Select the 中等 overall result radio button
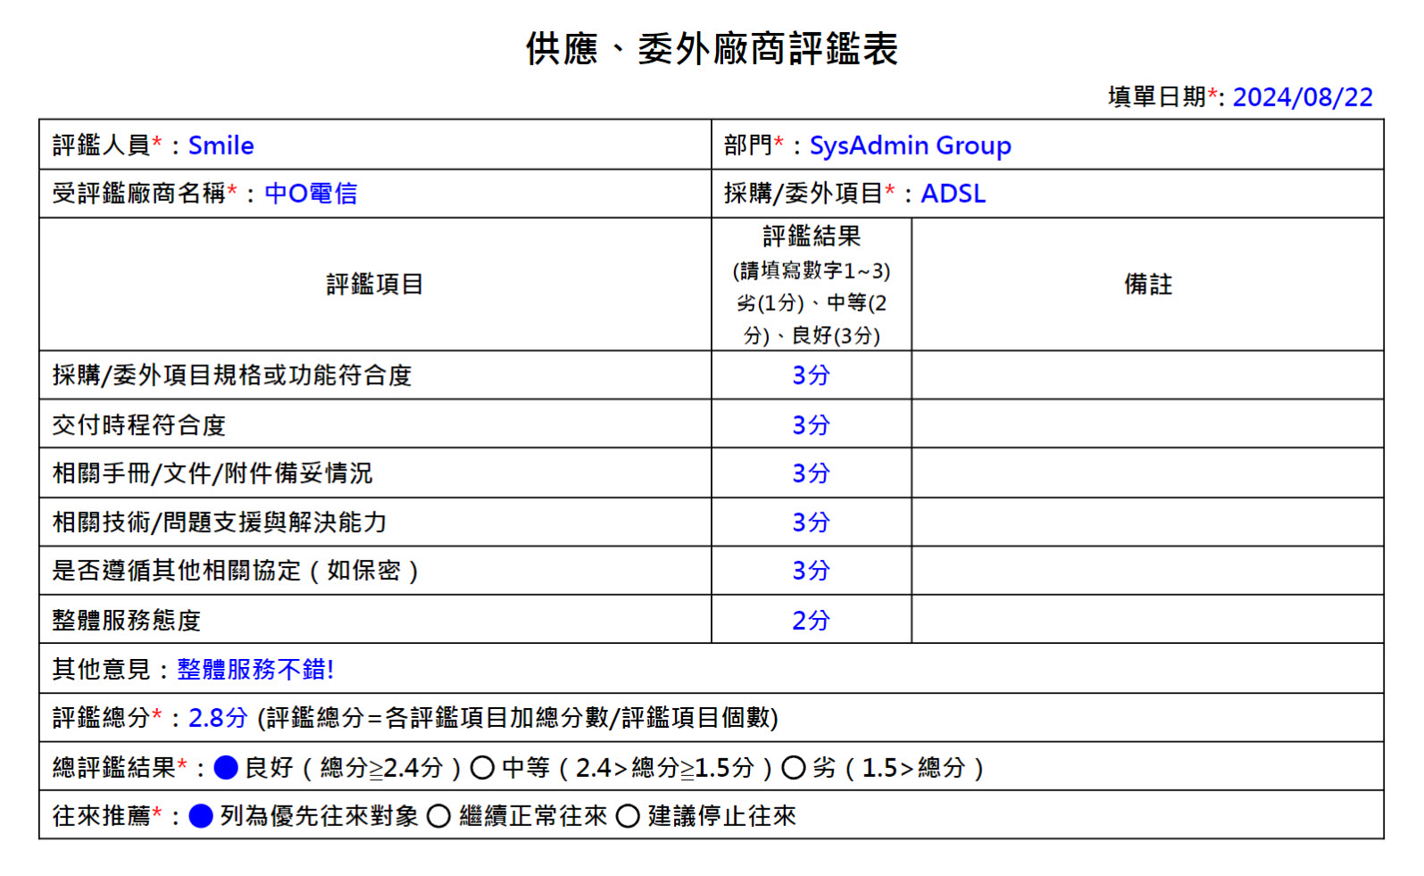Image resolution: width=1424 pixels, height=876 pixels. pos(482,767)
